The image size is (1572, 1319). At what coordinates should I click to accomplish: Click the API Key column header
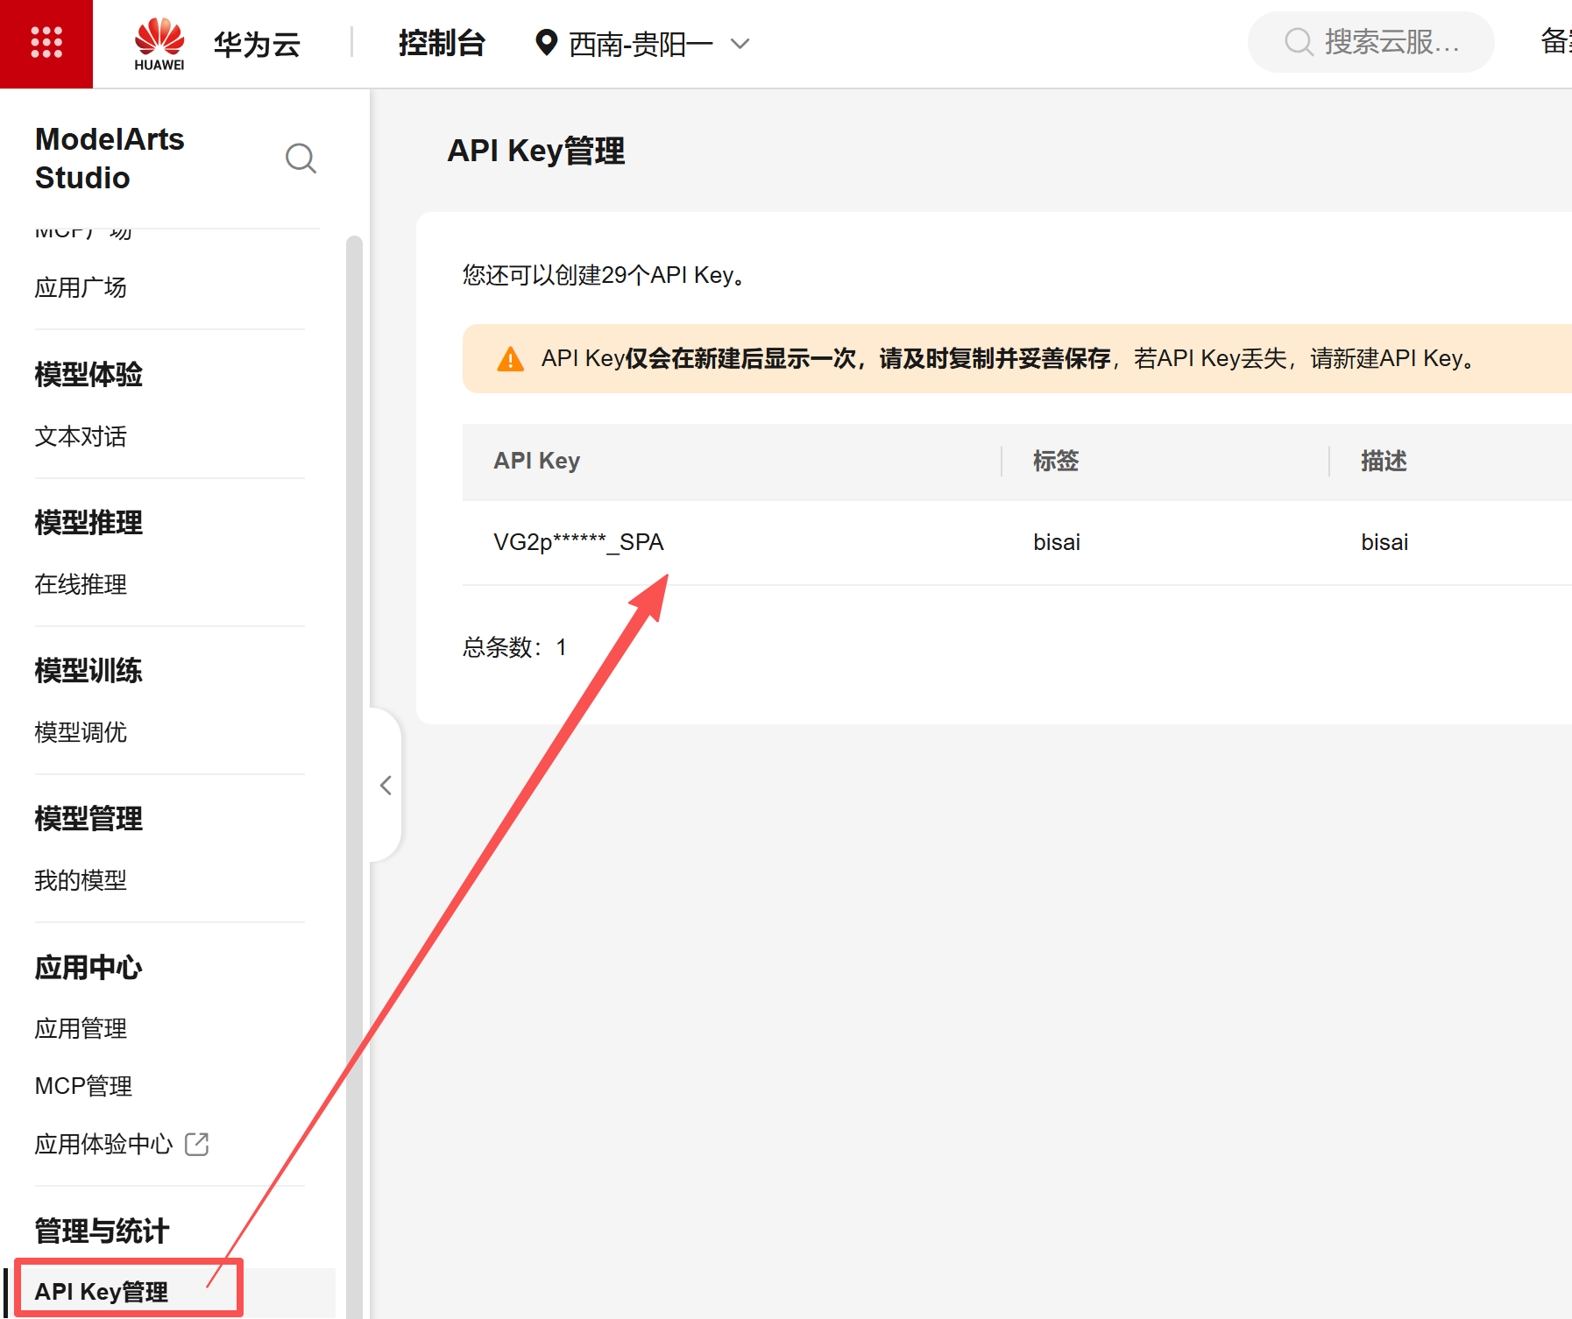coord(536,461)
